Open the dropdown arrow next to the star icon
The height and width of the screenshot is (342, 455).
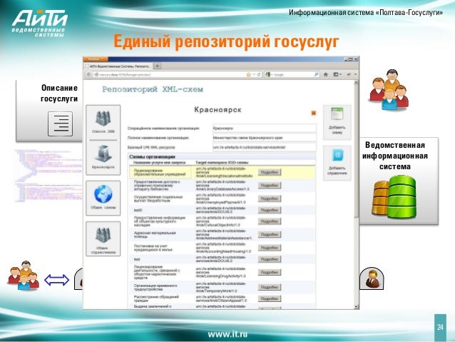[x=254, y=75]
